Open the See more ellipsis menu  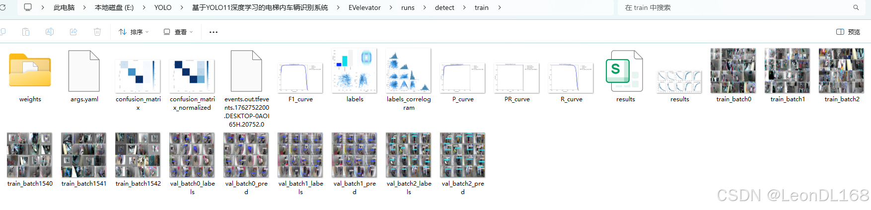(214, 32)
